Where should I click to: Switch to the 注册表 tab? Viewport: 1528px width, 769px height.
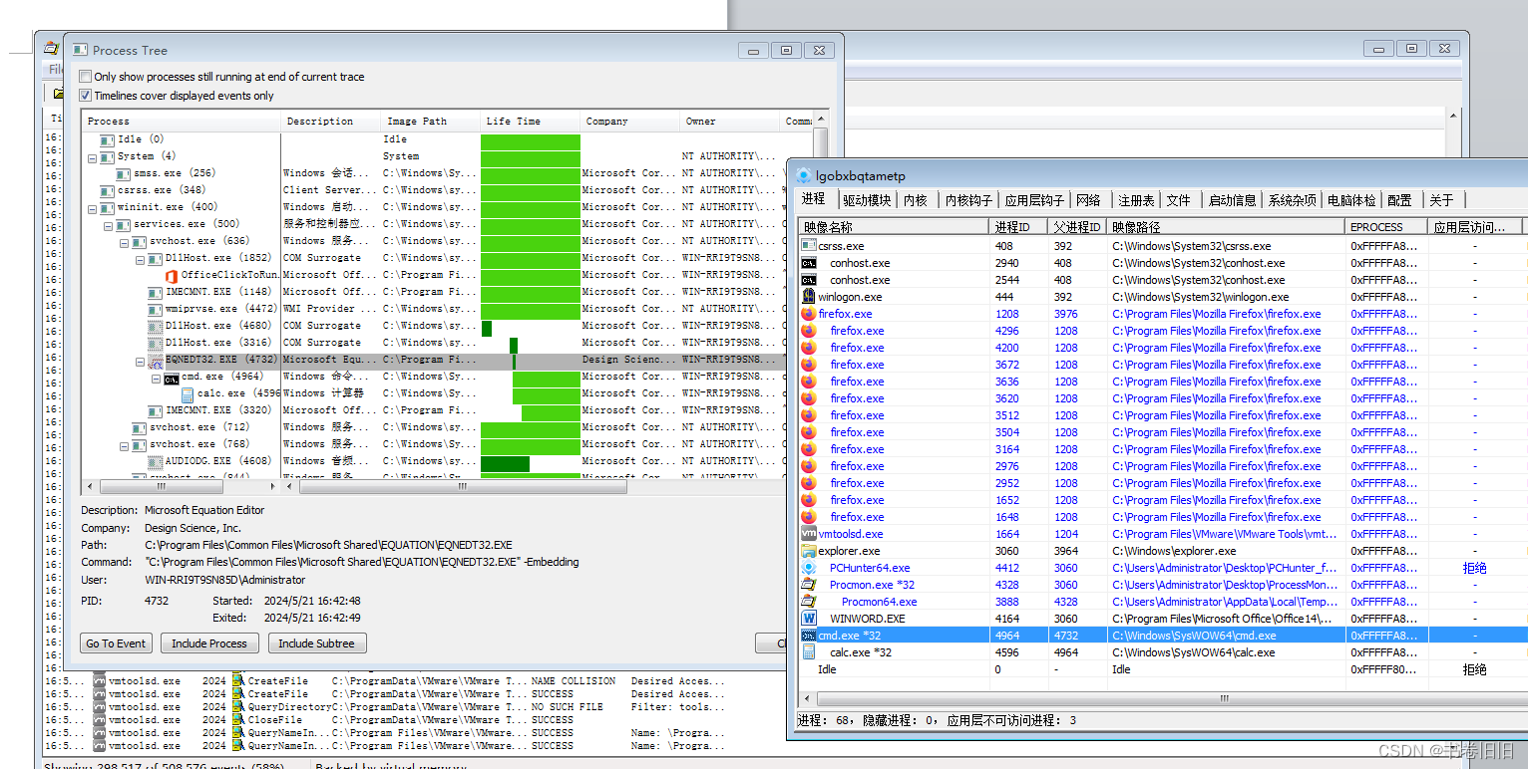coord(1136,200)
